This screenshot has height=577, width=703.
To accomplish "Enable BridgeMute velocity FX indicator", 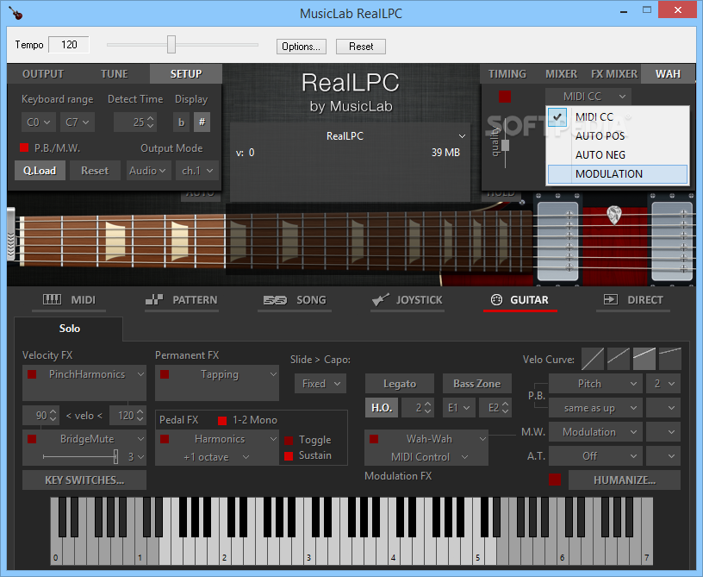I will pyautogui.click(x=32, y=439).
